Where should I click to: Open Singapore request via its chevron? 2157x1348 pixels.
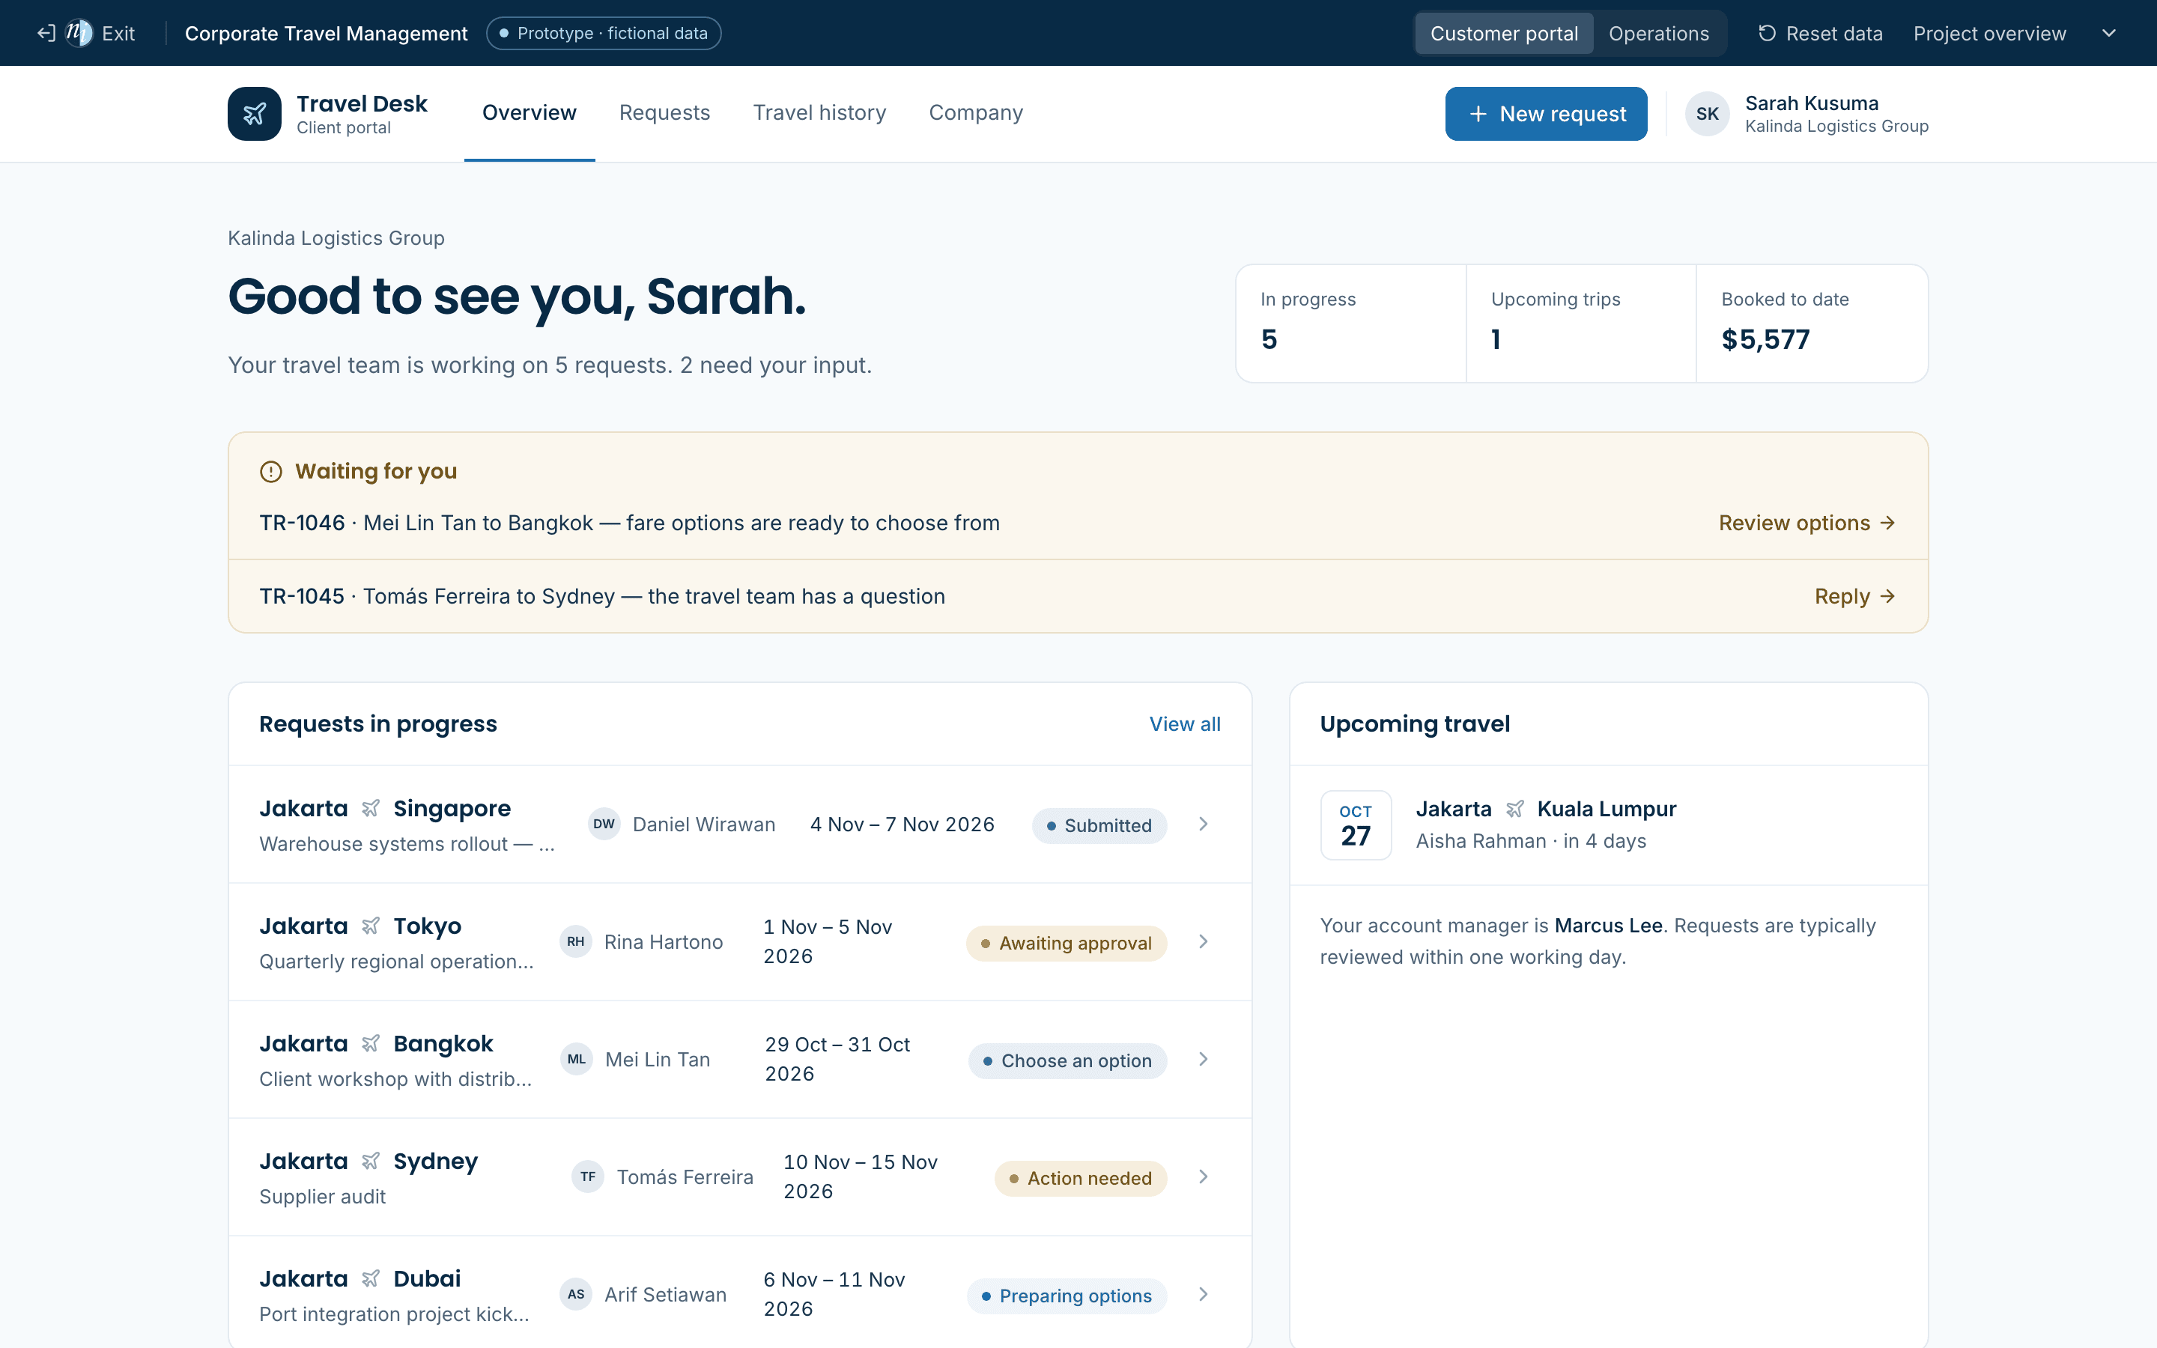tap(1204, 824)
